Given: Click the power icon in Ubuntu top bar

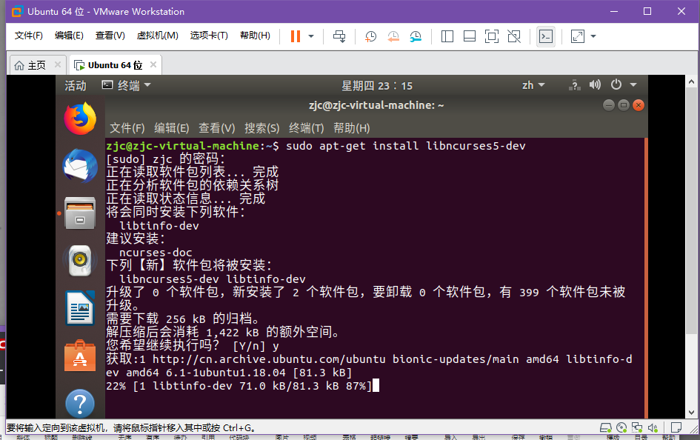Looking at the screenshot, I should 616,84.
